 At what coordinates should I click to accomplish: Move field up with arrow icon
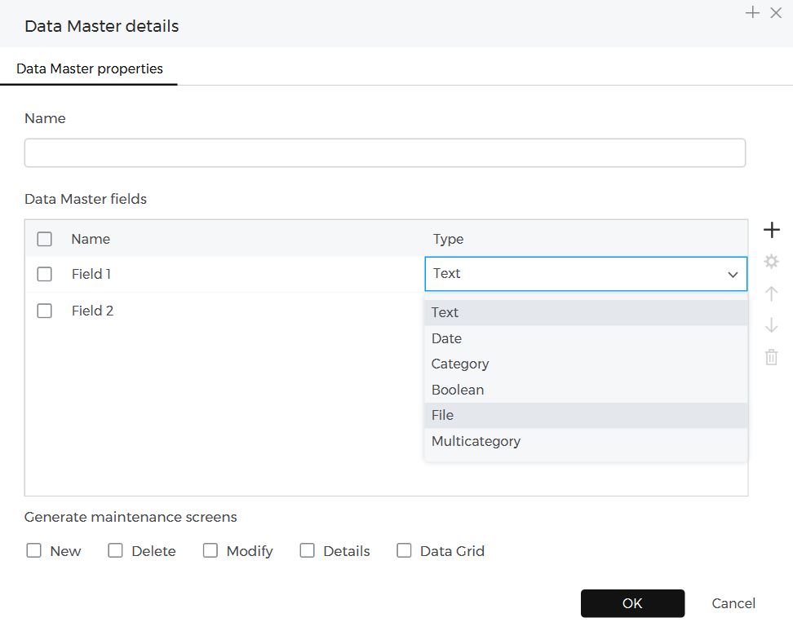point(771,293)
